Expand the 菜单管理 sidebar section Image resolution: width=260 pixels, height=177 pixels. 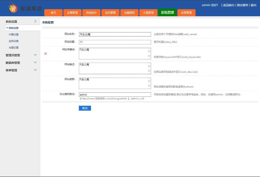tap(35, 70)
